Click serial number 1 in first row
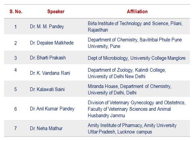Screen dimensions: 195x141 pos(16,27)
